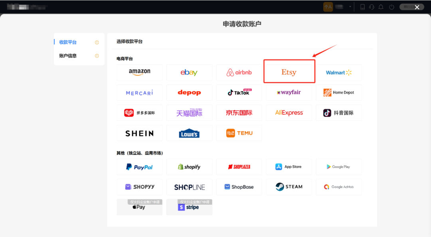Open customer service via the headset icon
Image resolution: width=431 pixels, height=237 pixels.
(372, 7)
